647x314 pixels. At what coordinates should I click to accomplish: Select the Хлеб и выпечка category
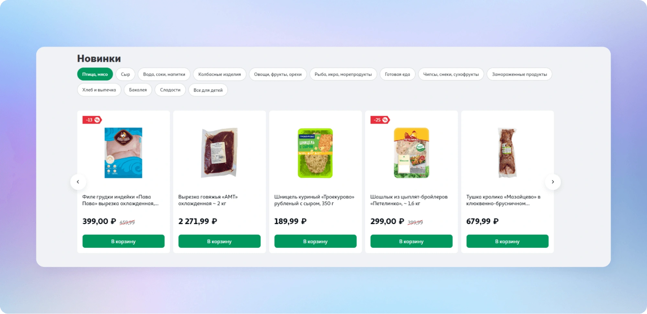point(99,90)
